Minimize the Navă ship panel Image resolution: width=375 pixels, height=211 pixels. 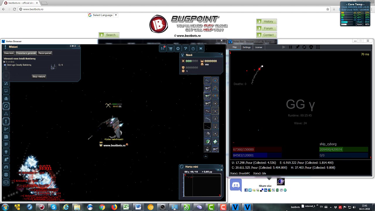pyautogui.click(x=222, y=54)
